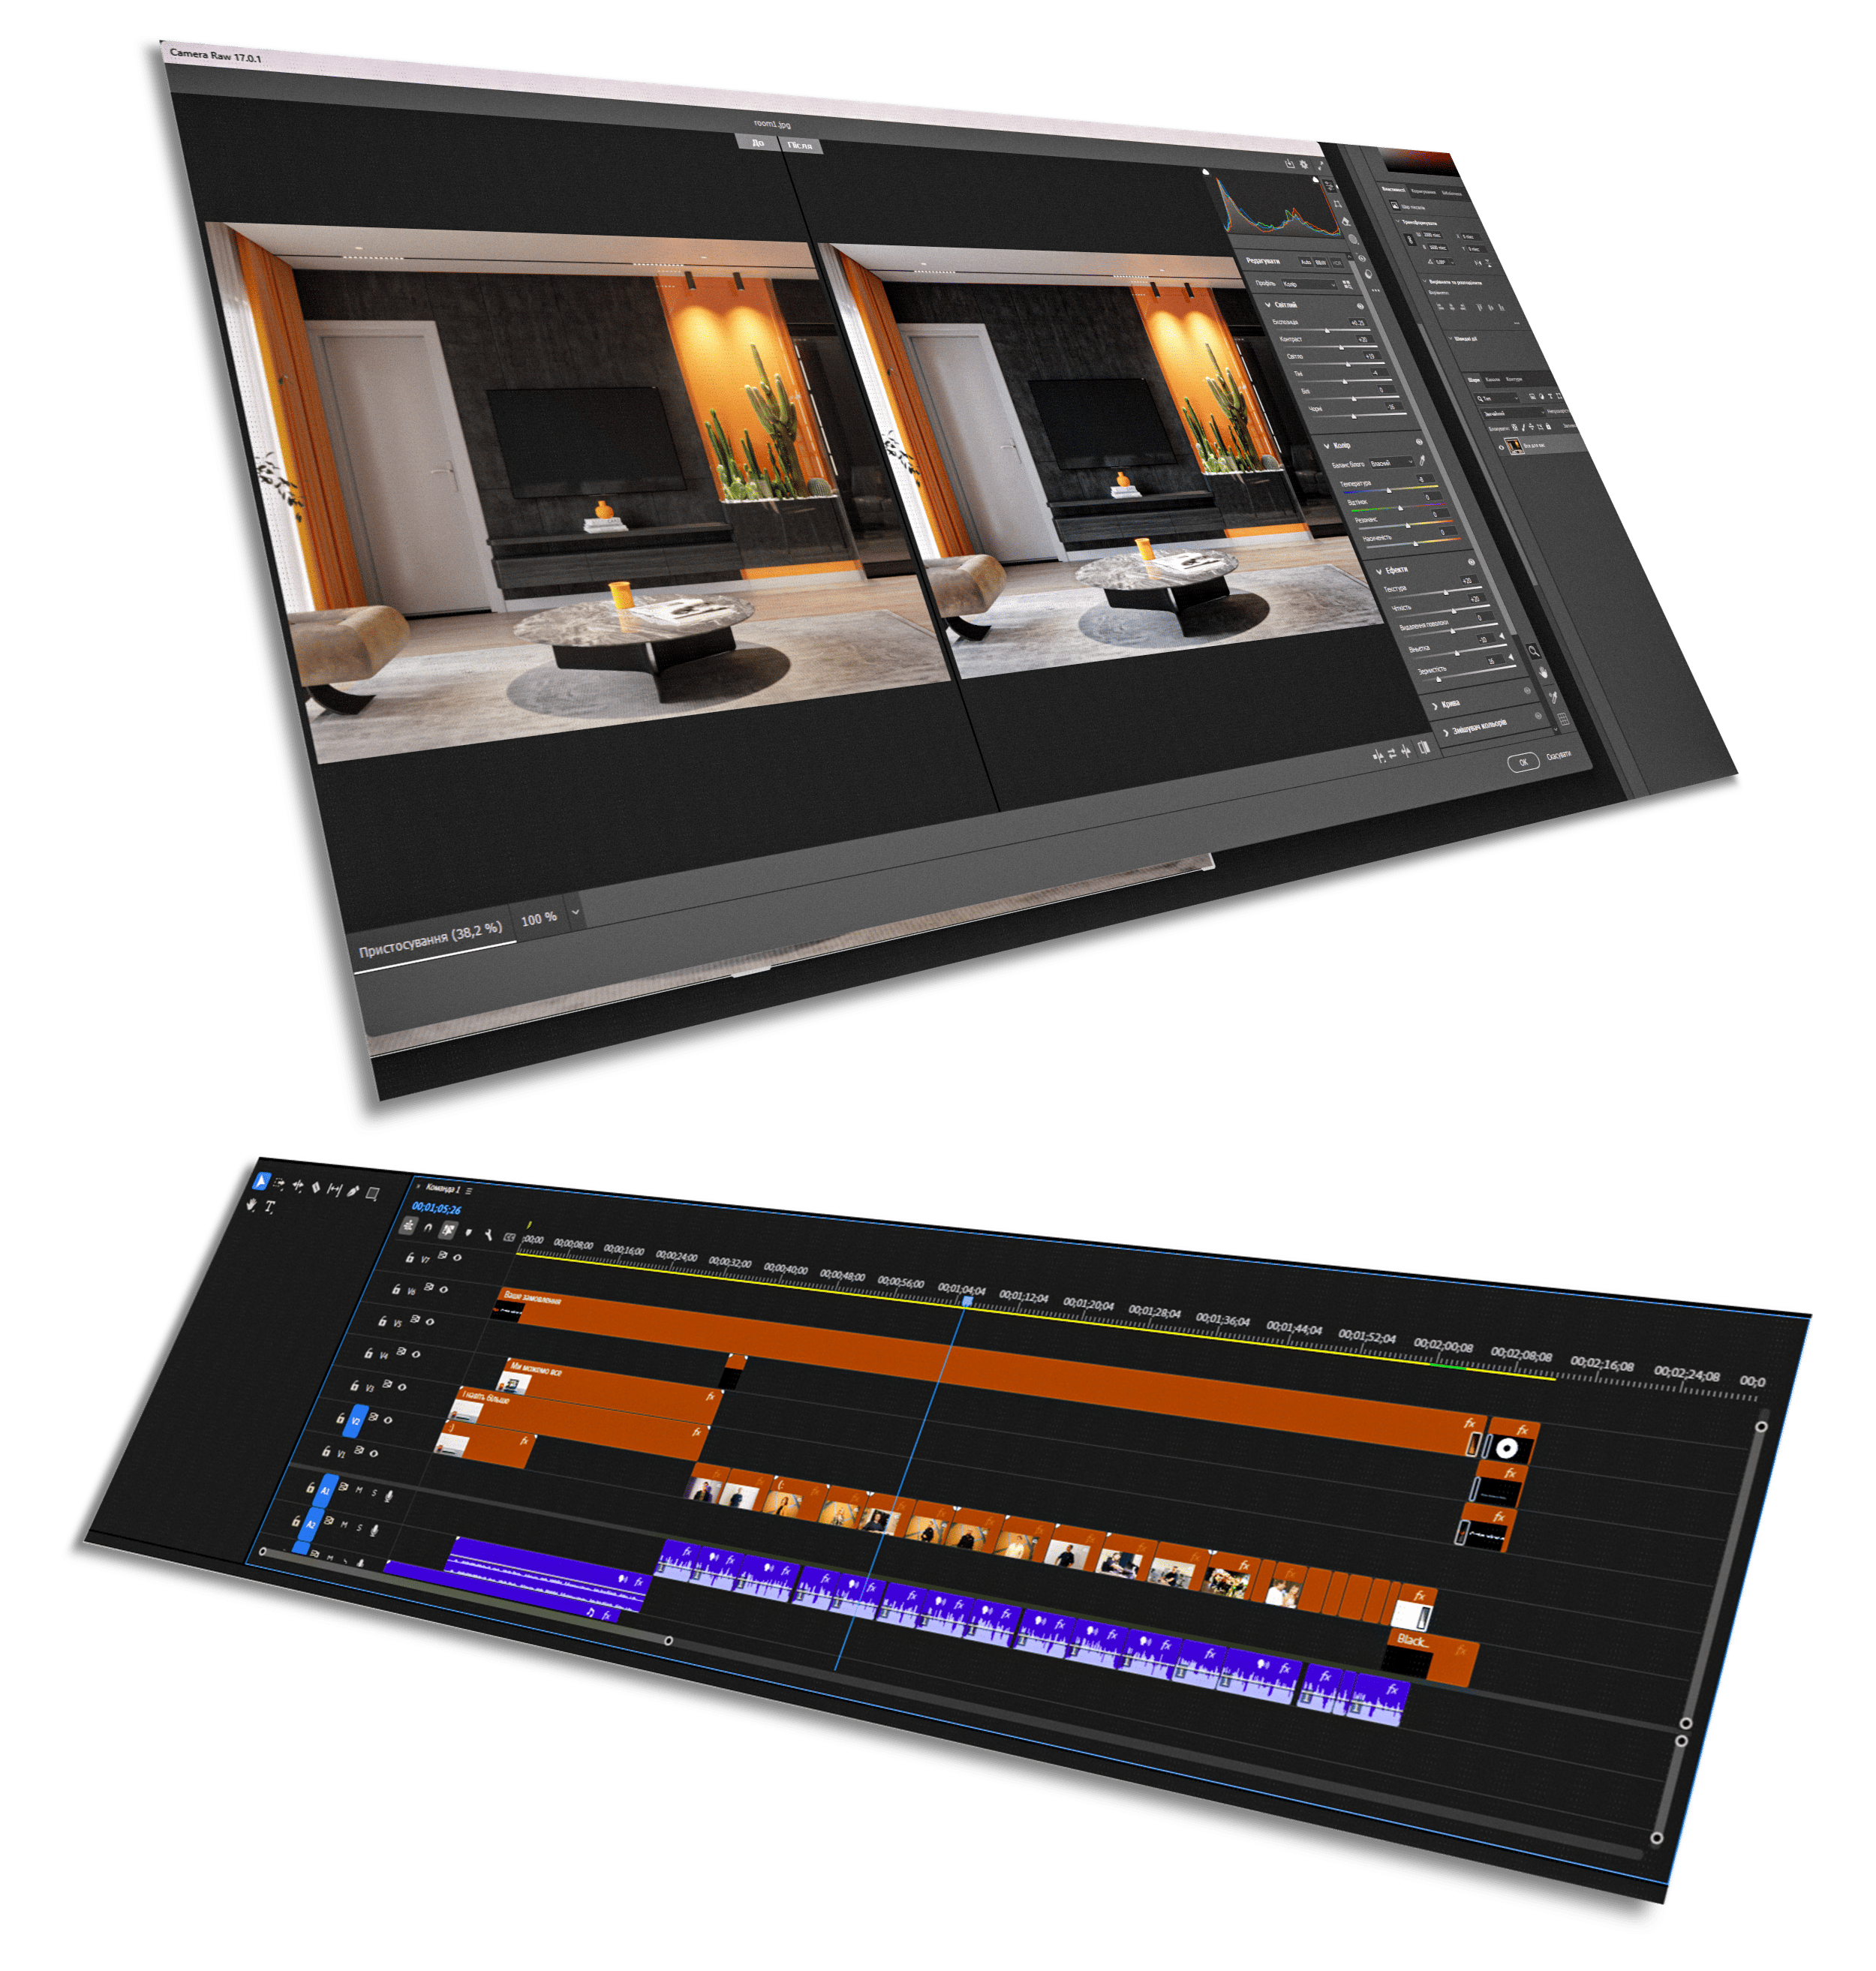Toggle V6 track output eye
Screen dimensions: 1876x1971
tap(443, 1289)
